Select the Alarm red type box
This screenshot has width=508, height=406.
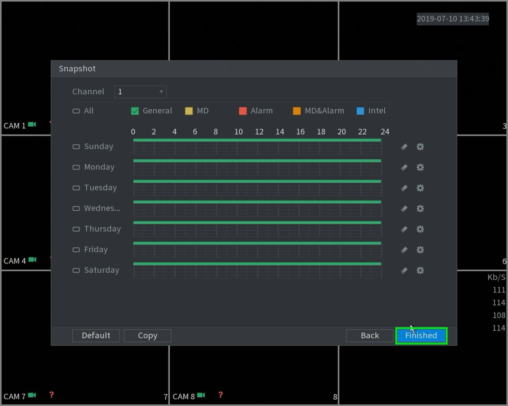tap(243, 111)
